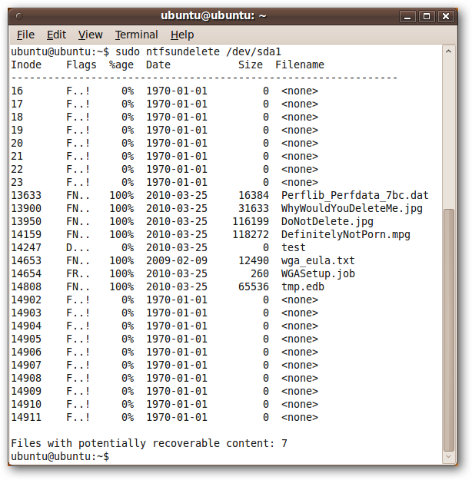The image size is (472, 480).
Task: Click inode number 14911
Action: pyautogui.click(x=26, y=417)
